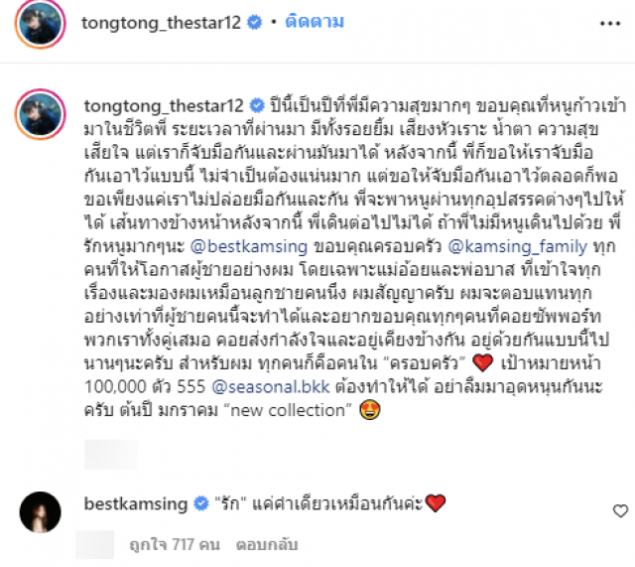This screenshot has width=635, height=567.
Task: Click the verified badge beside bestkamsing
Action: coord(200,503)
